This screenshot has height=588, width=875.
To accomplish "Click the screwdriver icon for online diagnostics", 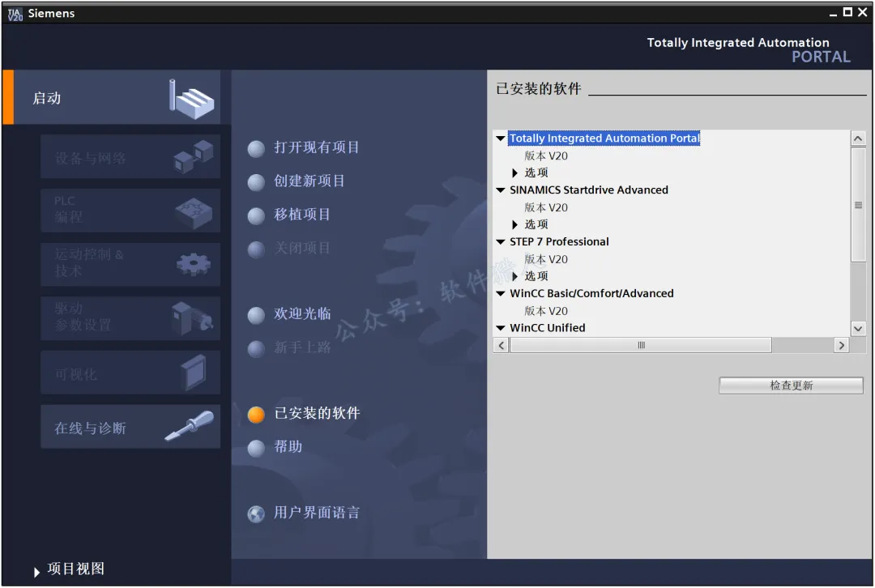I will point(189,426).
